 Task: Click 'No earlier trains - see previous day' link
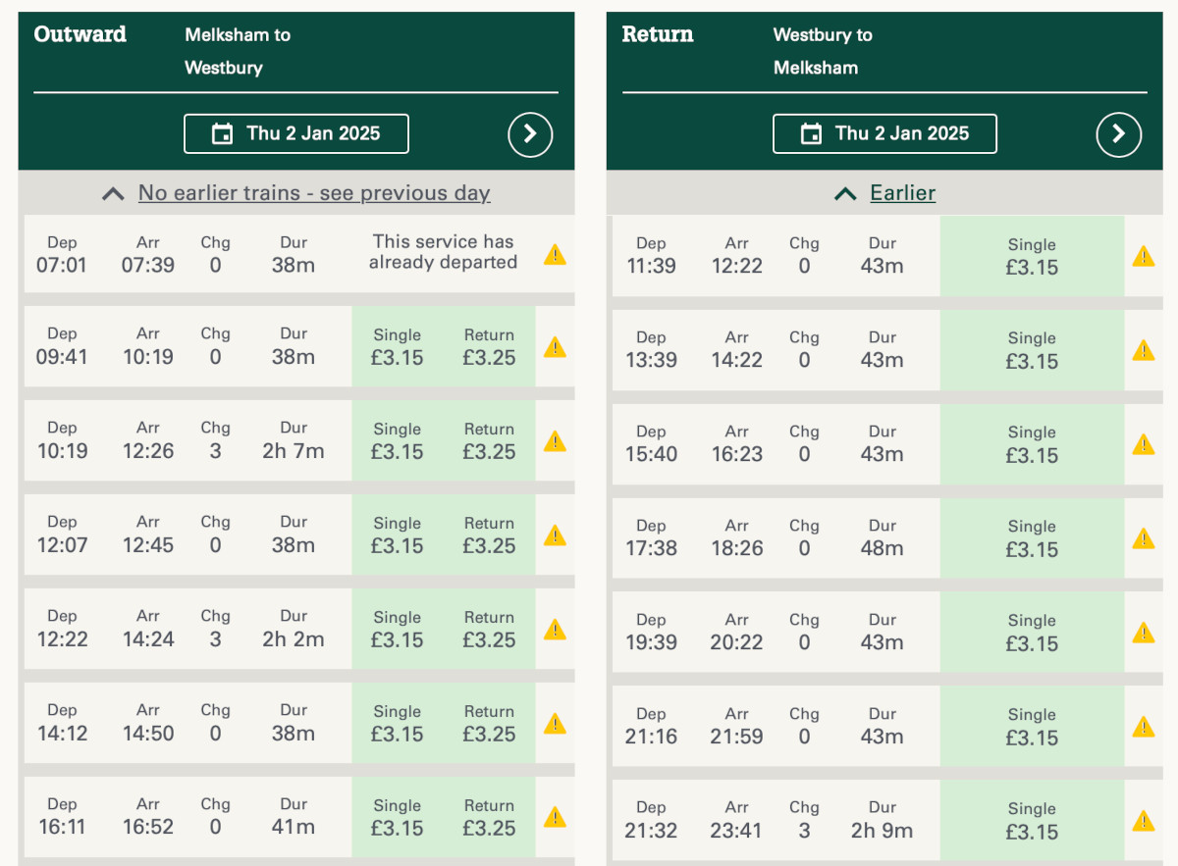coord(313,193)
